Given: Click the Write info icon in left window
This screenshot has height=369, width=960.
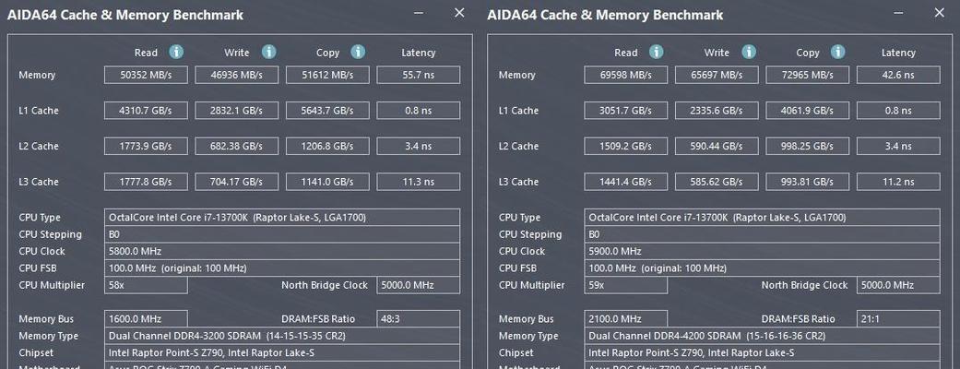Looking at the screenshot, I should click(268, 53).
